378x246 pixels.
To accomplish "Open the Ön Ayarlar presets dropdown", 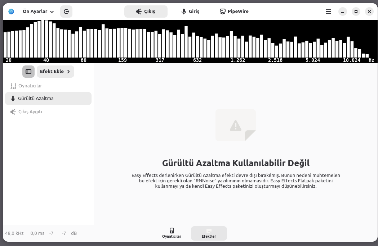I will (38, 12).
